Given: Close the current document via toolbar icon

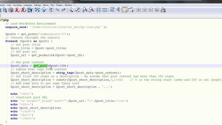Looking at the screenshot, I should 17,10.
